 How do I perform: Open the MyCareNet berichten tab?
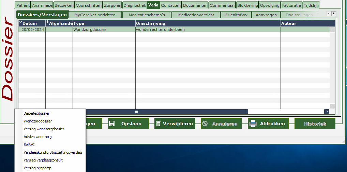click(95, 15)
